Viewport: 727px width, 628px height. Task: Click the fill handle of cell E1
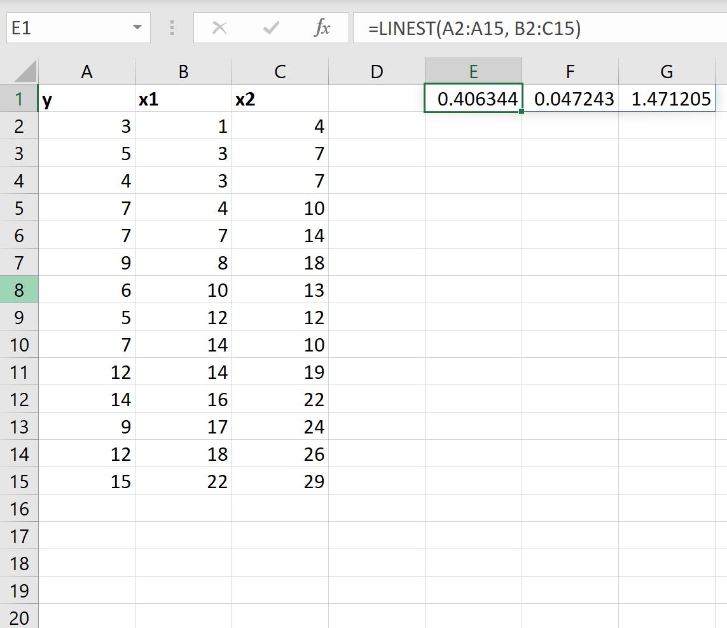pos(522,111)
